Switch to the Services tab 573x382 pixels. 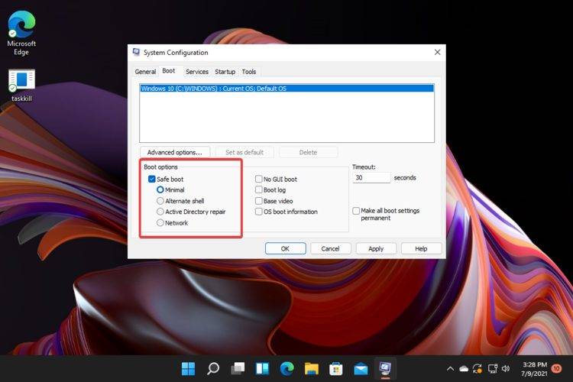tap(197, 72)
